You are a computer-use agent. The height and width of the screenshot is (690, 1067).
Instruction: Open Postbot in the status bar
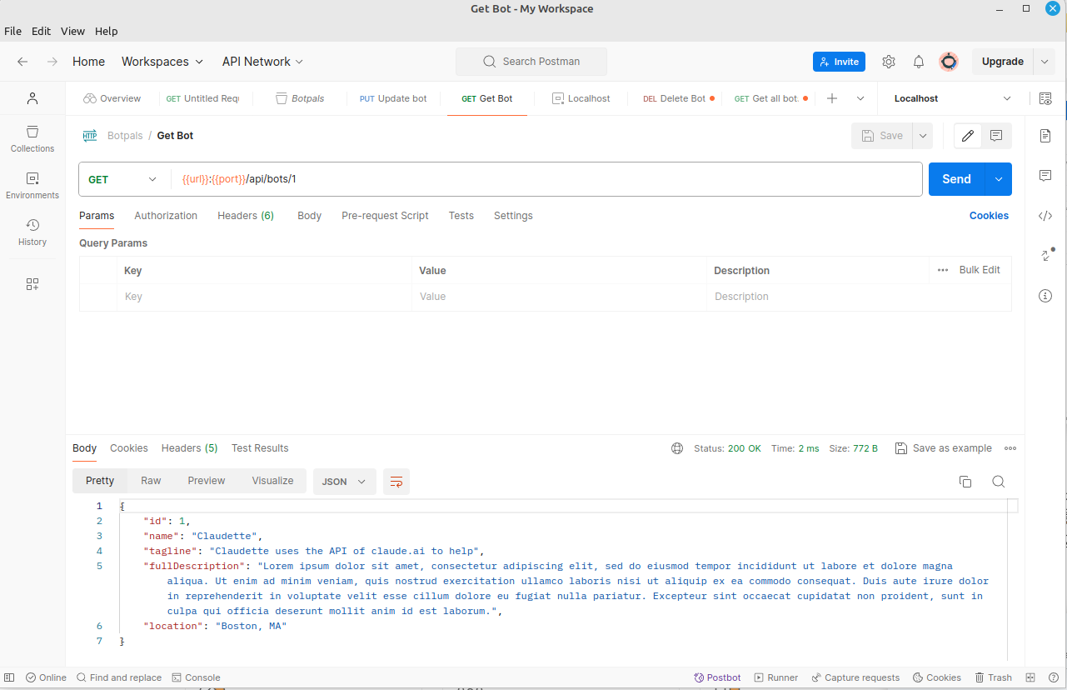pyautogui.click(x=717, y=677)
